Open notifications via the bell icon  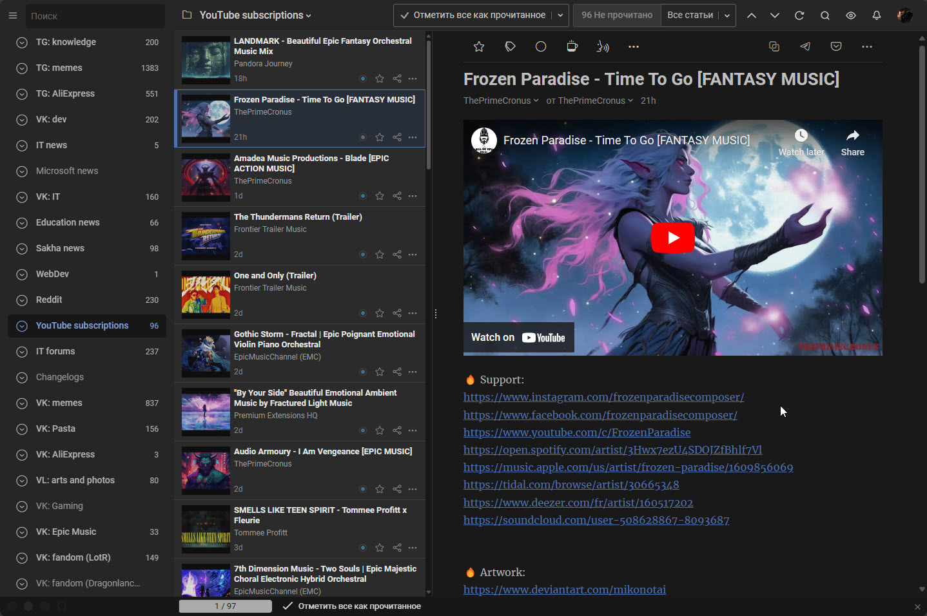876,15
